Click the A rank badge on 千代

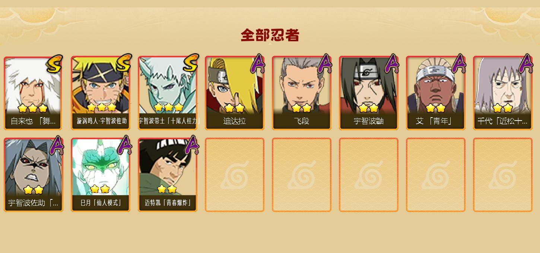526,64
